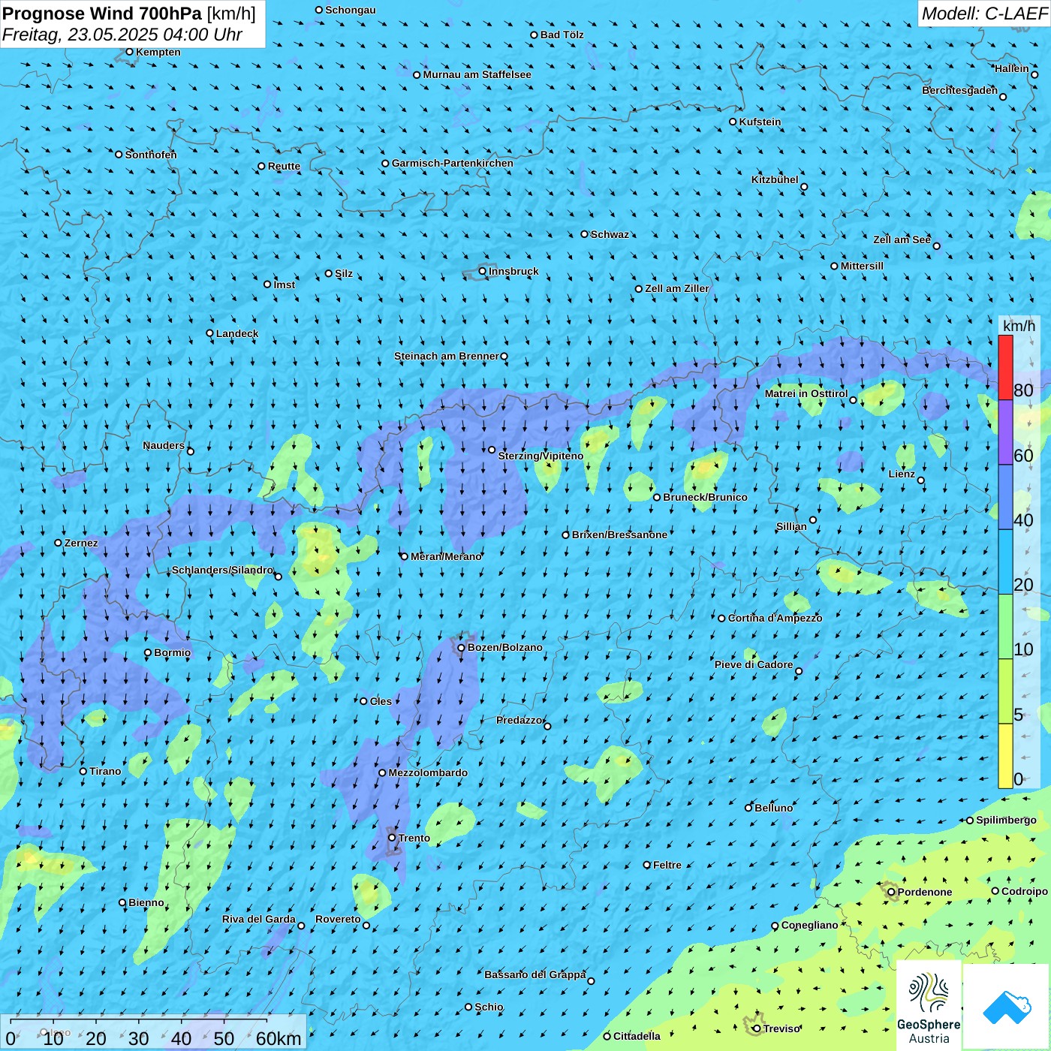Click the Bienno label
The height and width of the screenshot is (1051, 1051).
click(146, 902)
